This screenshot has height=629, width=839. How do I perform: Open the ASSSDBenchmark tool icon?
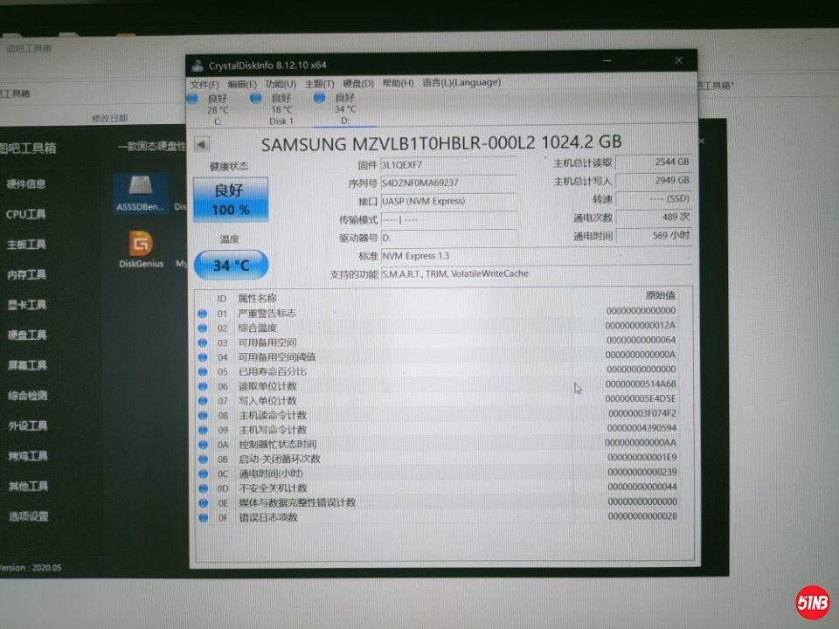[139, 191]
